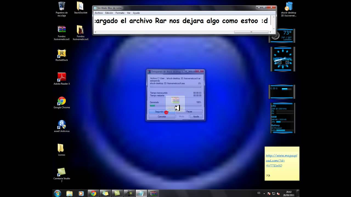Open the Action Center flag tray icon

pos(269,193)
